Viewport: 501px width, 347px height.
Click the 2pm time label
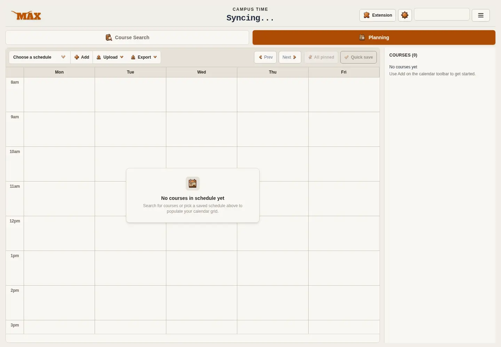[x=15, y=290]
